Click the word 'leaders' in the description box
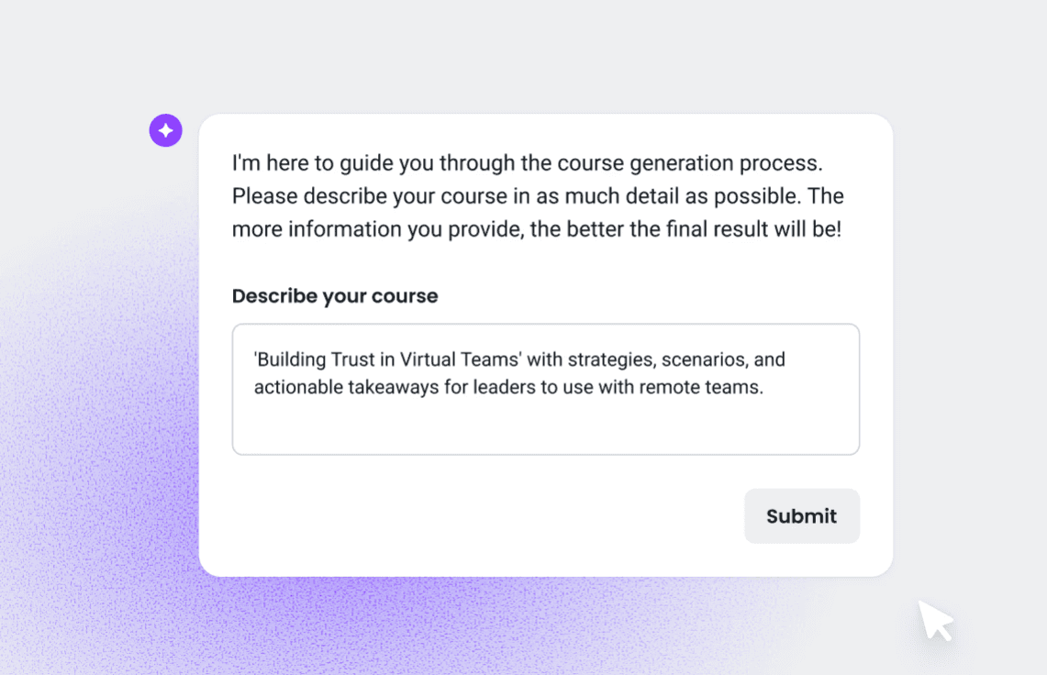Image resolution: width=1047 pixels, height=675 pixels. coord(505,387)
